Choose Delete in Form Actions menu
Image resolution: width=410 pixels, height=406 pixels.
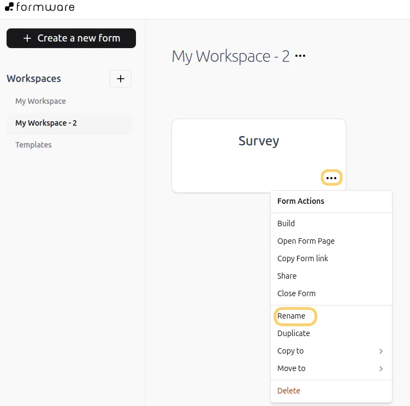coord(289,391)
